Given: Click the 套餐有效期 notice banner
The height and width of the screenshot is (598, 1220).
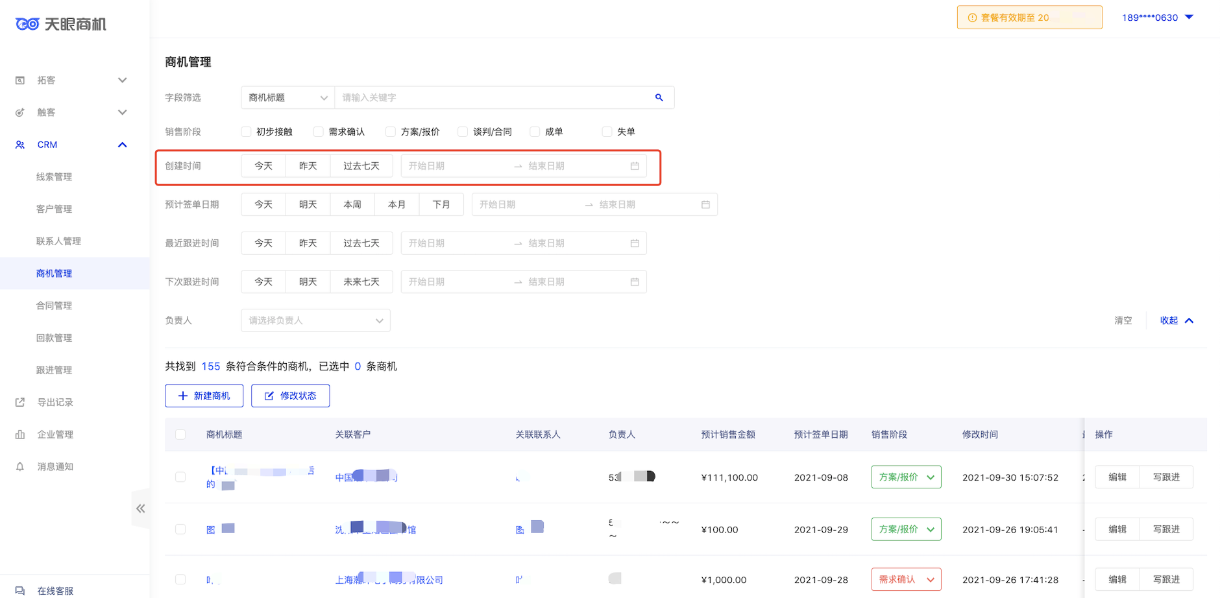Looking at the screenshot, I should pos(1029,18).
